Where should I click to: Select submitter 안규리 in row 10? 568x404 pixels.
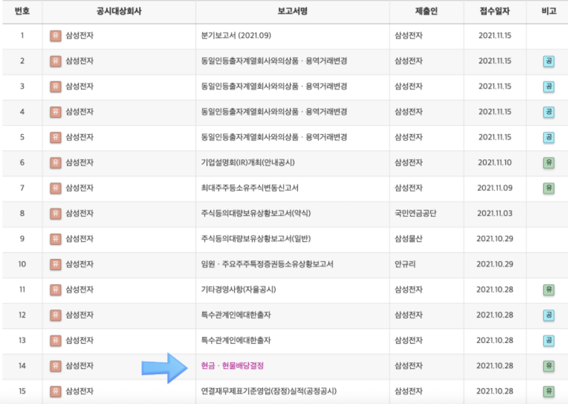[405, 264]
